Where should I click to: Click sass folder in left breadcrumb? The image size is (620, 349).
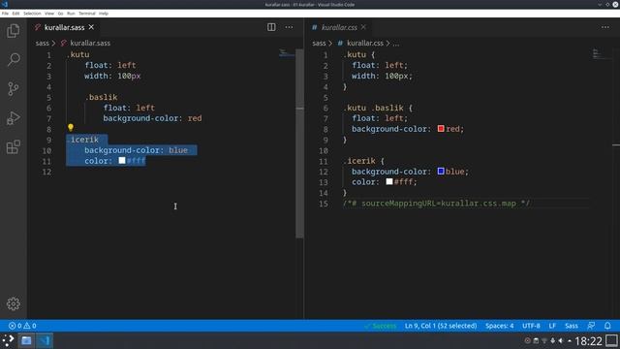42,43
